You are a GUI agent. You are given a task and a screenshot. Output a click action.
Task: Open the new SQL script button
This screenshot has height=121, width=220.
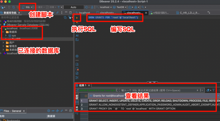point(26,7)
